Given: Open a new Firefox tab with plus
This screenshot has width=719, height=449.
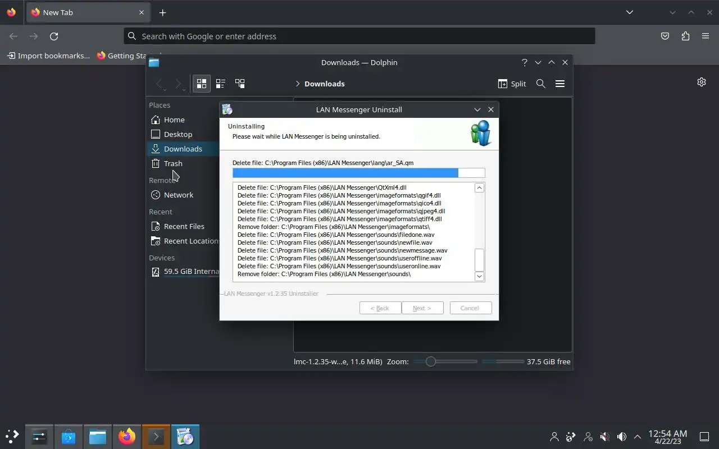Looking at the screenshot, I should click(162, 12).
